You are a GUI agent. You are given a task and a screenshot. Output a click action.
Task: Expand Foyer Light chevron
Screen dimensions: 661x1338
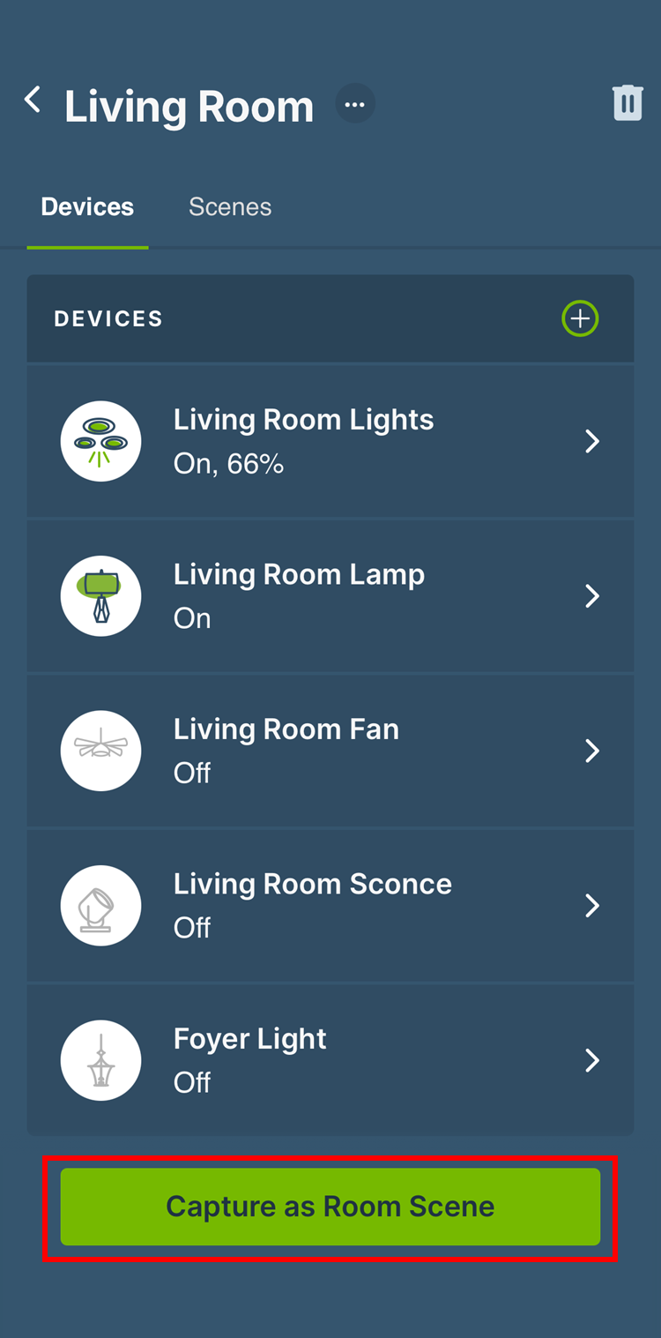592,1060
